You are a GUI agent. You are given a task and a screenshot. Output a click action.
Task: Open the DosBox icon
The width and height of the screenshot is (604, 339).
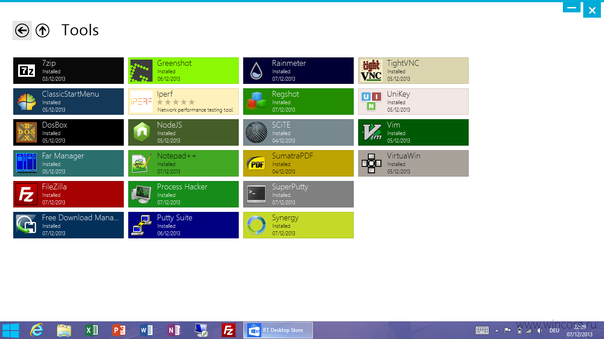click(27, 132)
